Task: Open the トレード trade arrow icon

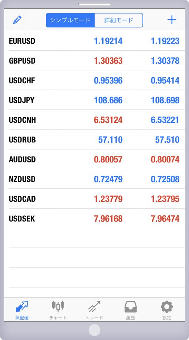Action: coord(94,306)
